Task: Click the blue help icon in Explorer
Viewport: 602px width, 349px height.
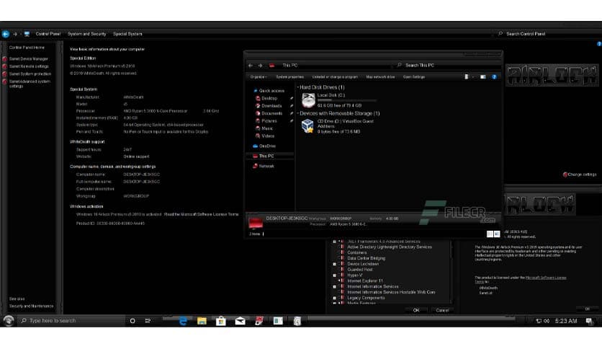Action: [494, 77]
